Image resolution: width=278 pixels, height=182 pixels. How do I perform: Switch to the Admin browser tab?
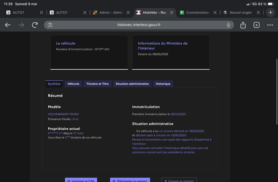(111, 12)
